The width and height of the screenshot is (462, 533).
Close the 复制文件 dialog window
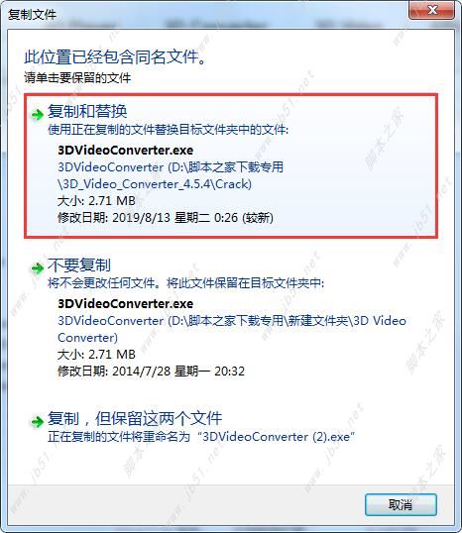pos(431,11)
